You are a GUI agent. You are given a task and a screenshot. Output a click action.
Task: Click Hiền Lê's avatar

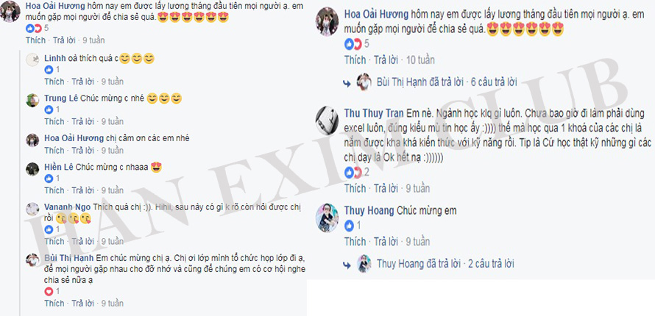(32, 168)
